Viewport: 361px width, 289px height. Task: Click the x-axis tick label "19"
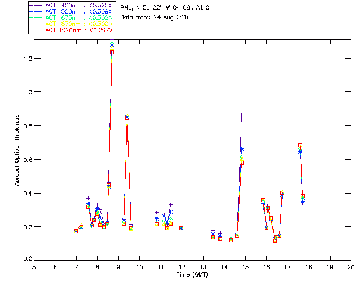click(x=330, y=267)
